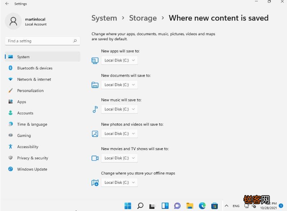Click the Network wifi icon in sidebar
This screenshot has width=287, height=211.
pos(10,79)
